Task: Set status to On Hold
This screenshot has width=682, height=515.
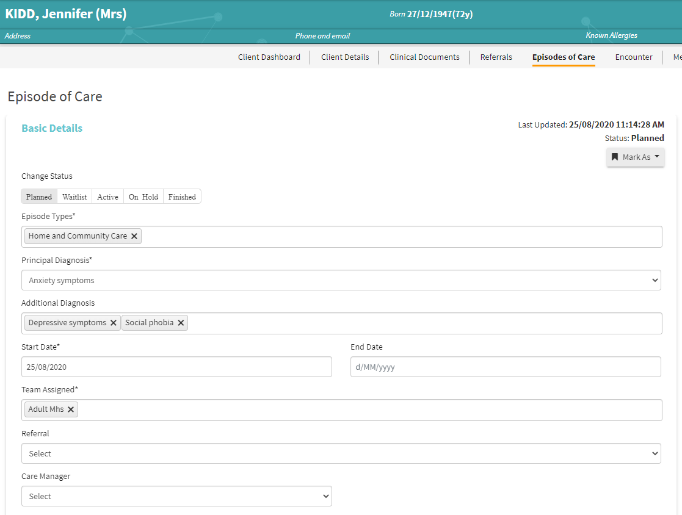Action: pyautogui.click(x=143, y=196)
